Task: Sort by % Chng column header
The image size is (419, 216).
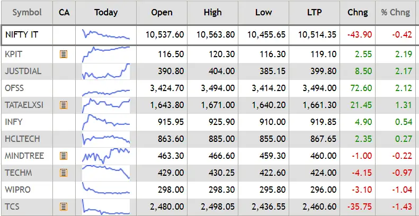Action: tap(397, 12)
